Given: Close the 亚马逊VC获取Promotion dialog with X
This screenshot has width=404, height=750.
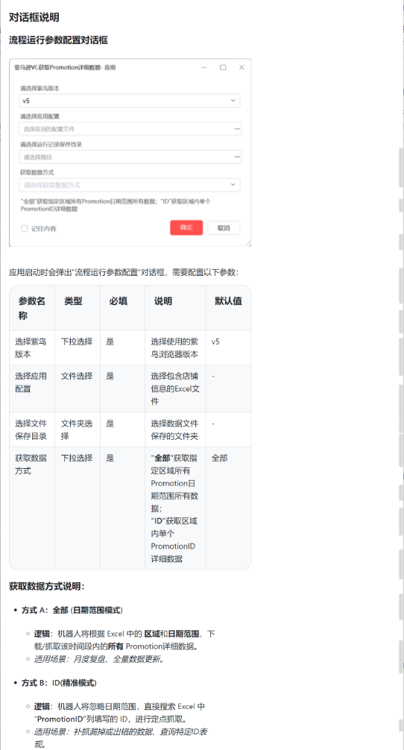Looking at the screenshot, I should [242, 67].
